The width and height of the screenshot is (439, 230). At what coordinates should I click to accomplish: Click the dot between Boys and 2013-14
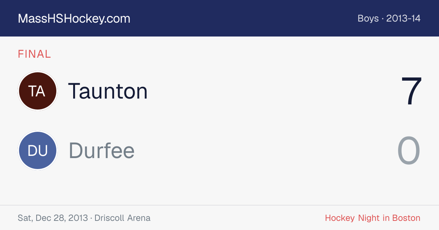tap(383, 19)
